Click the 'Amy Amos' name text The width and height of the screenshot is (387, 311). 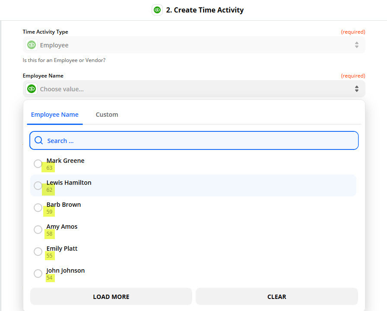(62, 227)
